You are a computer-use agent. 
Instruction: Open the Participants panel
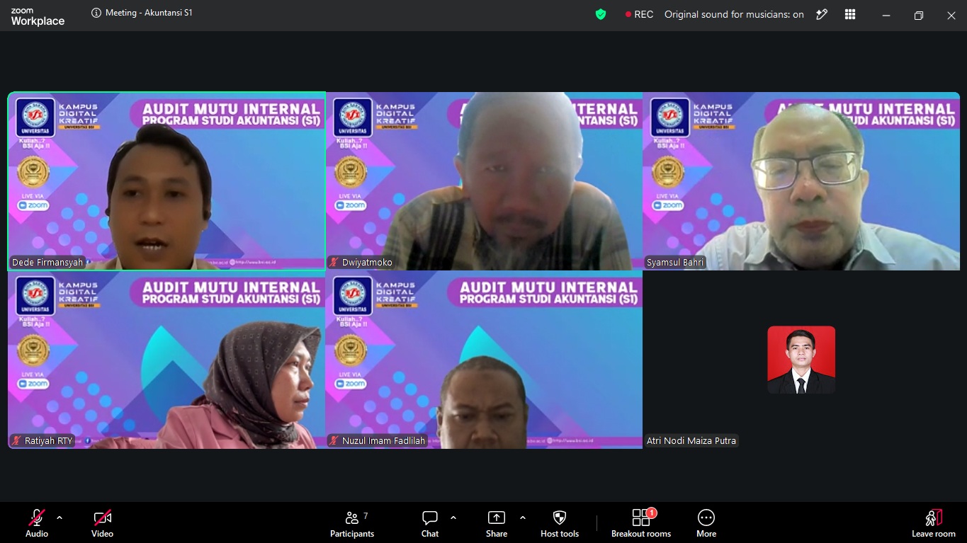pos(352,523)
